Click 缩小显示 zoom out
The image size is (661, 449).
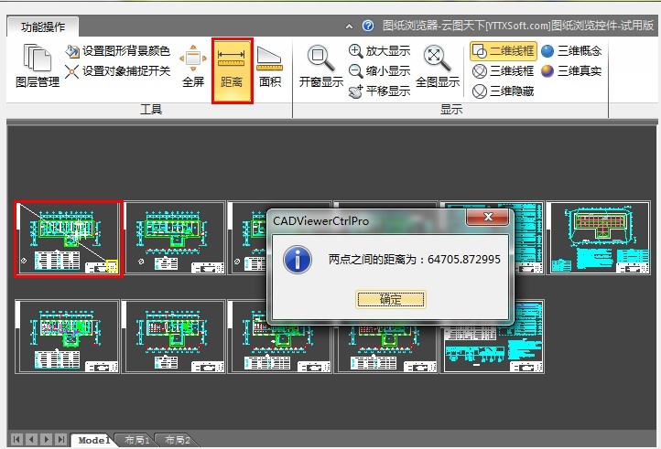click(x=379, y=71)
